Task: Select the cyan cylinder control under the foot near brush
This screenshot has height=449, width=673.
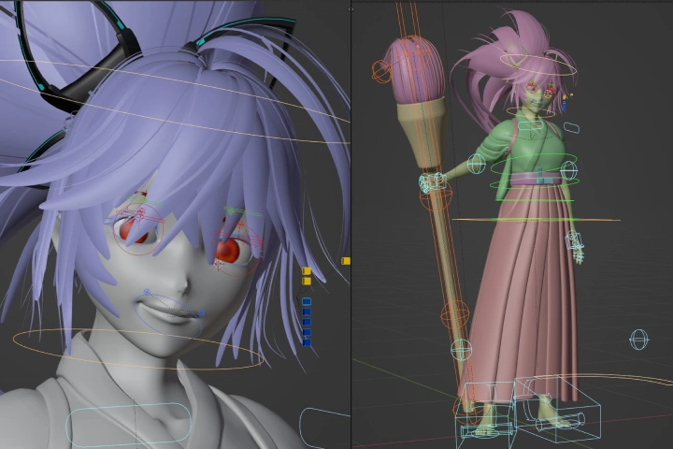Action: click(x=486, y=430)
